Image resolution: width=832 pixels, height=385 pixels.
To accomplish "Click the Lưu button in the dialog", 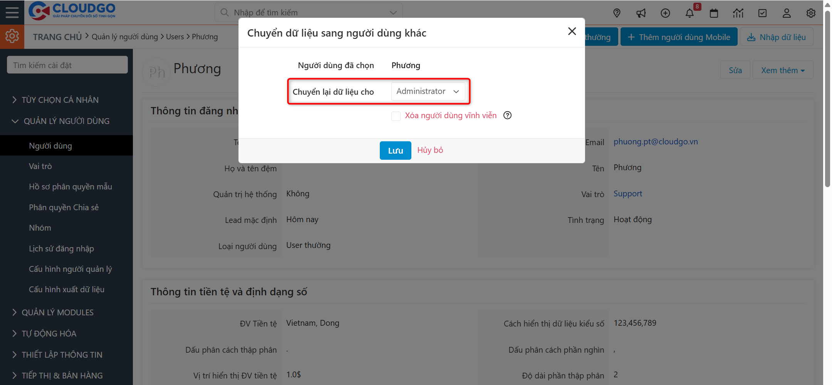I will tap(395, 150).
